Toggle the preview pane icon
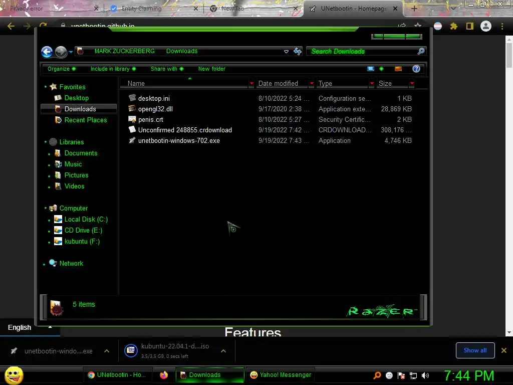The image size is (513, 385). 398,69
